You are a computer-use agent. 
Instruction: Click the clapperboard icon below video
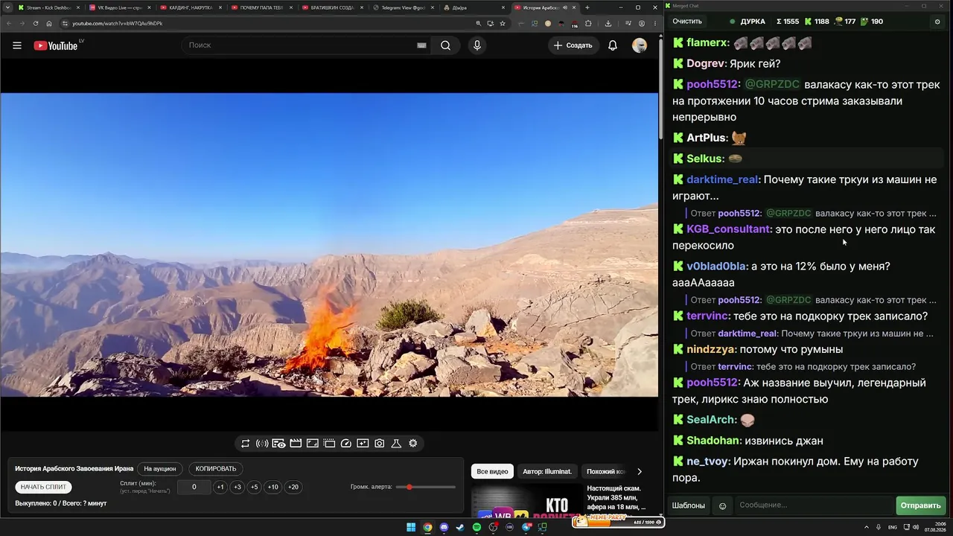(296, 444)
